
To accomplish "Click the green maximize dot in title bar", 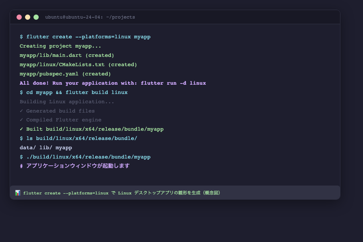I will (36, 17).
